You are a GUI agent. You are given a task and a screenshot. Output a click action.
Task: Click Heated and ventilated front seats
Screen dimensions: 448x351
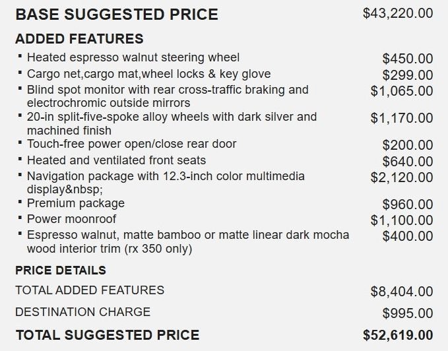(x=116, y=160)
